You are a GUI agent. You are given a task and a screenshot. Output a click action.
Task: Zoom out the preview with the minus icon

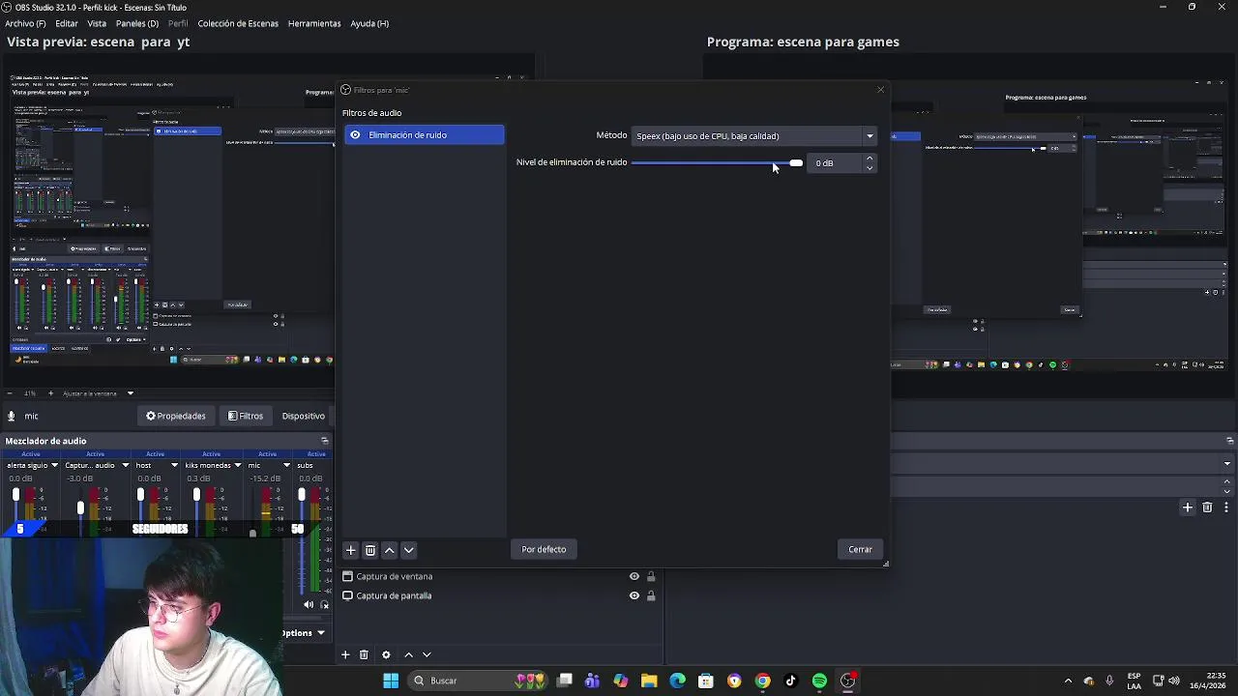(8, 393)
